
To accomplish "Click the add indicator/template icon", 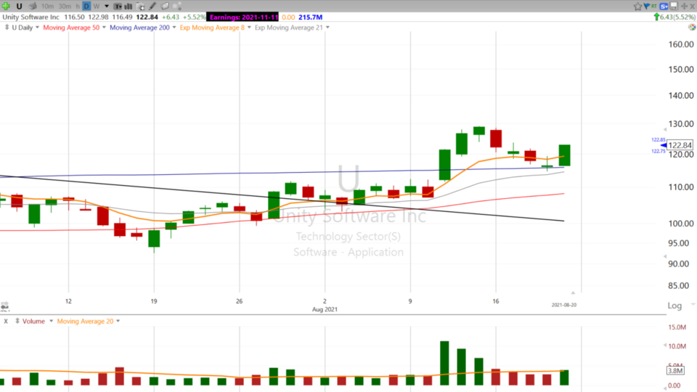I will point(140,7).
